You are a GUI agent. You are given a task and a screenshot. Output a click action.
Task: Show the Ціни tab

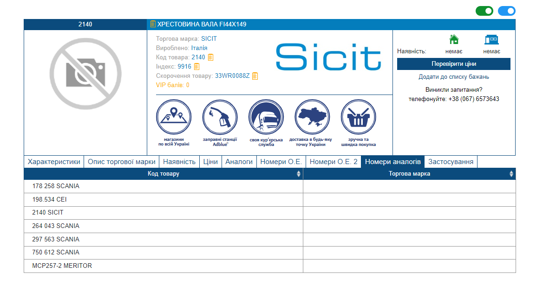(x=210, y=162)
